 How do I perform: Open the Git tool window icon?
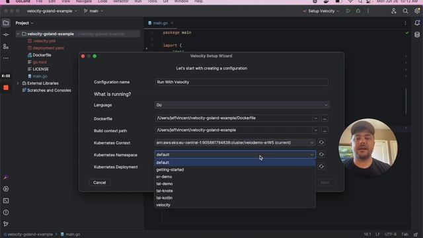click(6, 224)
